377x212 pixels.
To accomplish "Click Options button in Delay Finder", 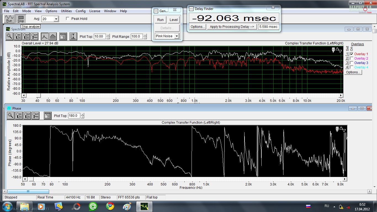I will (198, 27).
